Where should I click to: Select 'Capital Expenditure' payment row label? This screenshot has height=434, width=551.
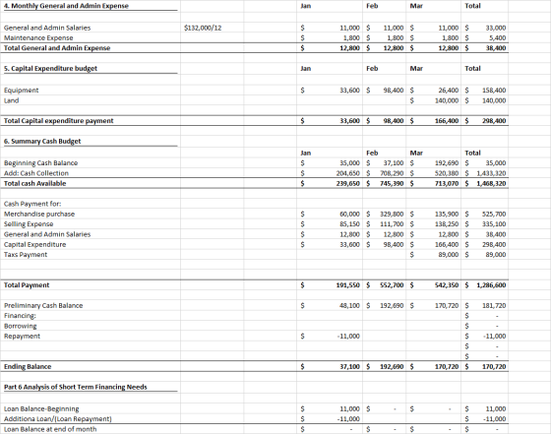click(x=34, y=245)
